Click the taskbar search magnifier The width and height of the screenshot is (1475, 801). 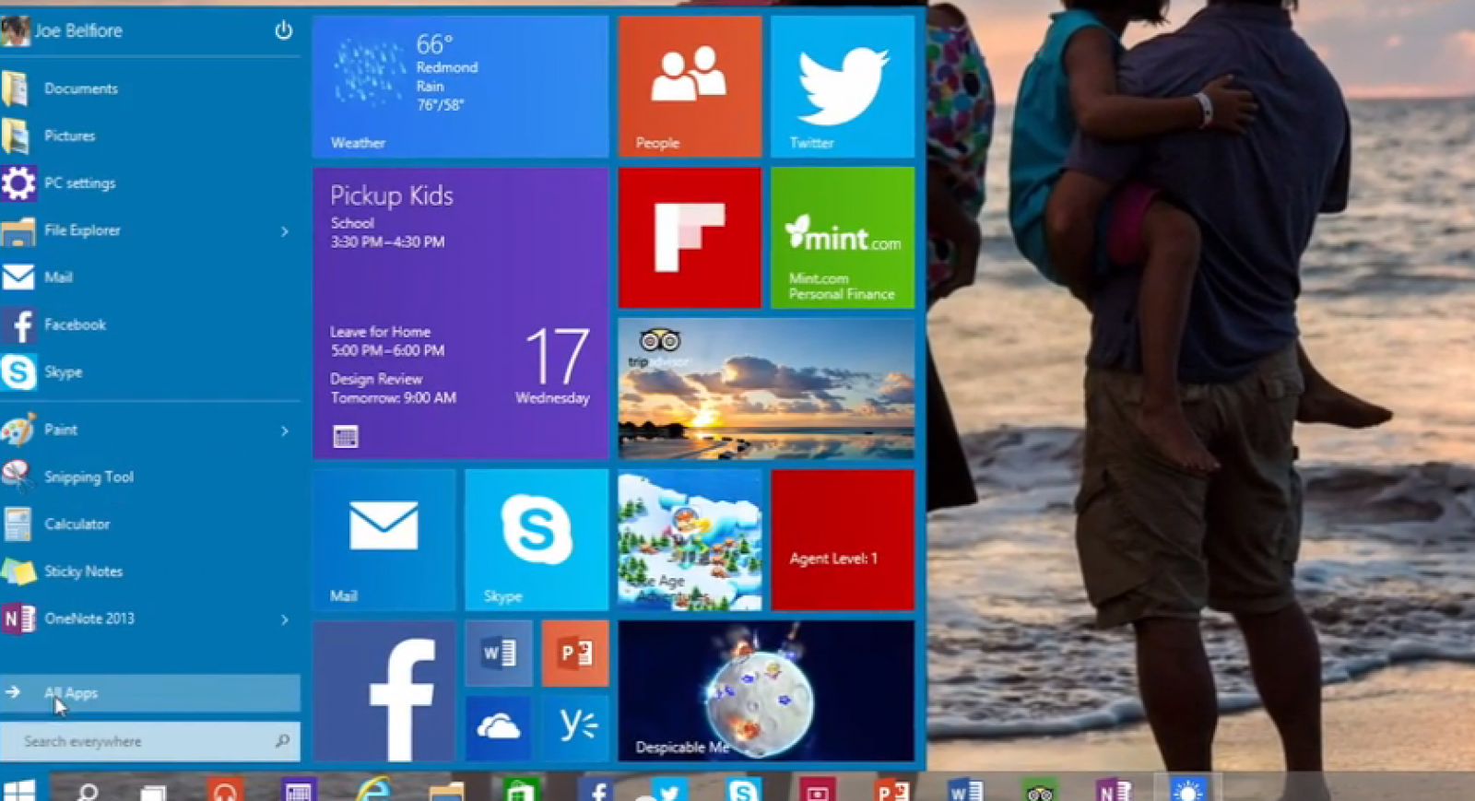(x=88, y=792)
